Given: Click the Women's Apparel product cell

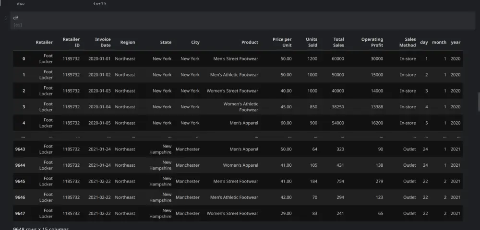Looking at the screenshot, I should pos(240,165).
